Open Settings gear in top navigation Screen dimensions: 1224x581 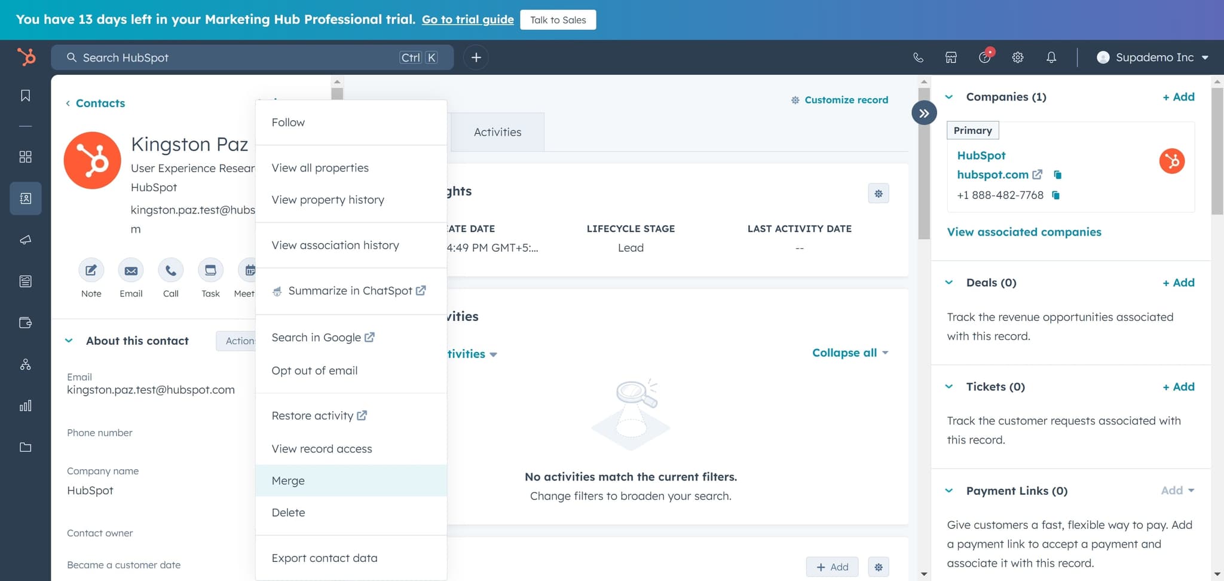(x=1018, y=57)
